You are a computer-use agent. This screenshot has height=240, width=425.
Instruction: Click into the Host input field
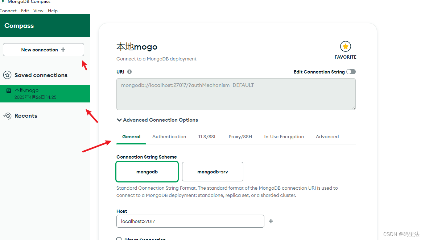point(190,221)
